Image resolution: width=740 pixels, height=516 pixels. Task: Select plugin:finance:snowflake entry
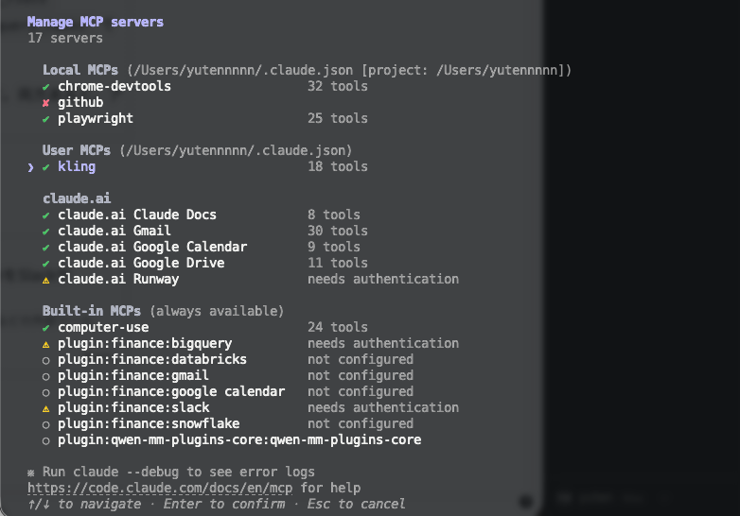tap(227, 423)
